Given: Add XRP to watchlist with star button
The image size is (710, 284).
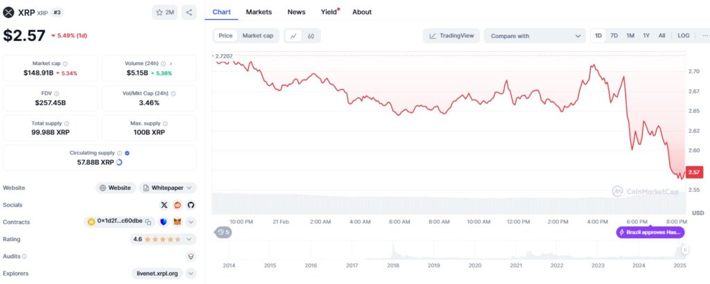Looking at the screenshot, I should (165, 12).
